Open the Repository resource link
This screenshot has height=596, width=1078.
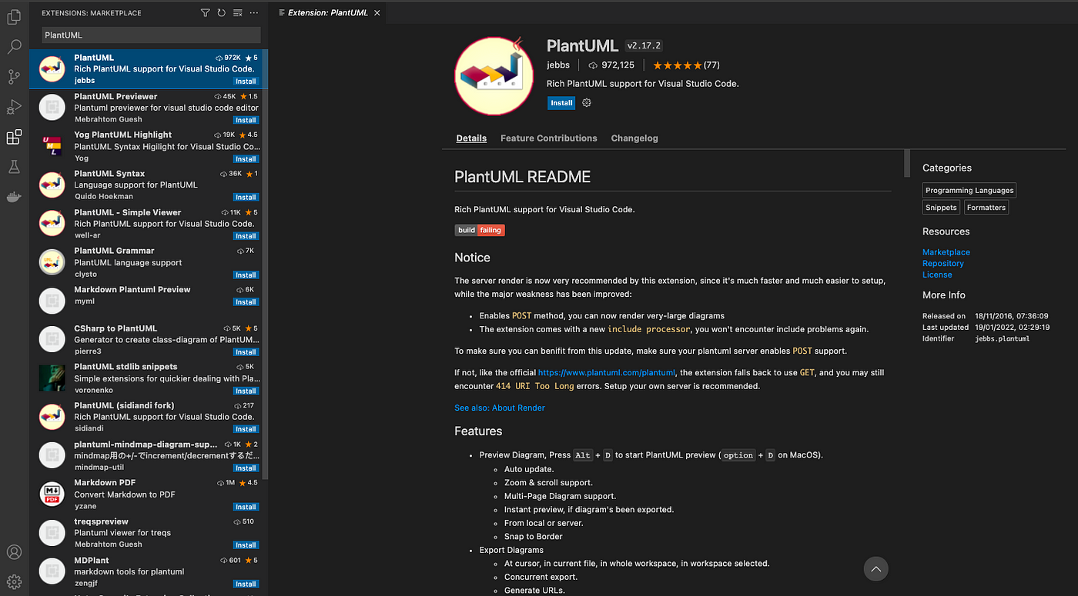click(x=943, y=264)
